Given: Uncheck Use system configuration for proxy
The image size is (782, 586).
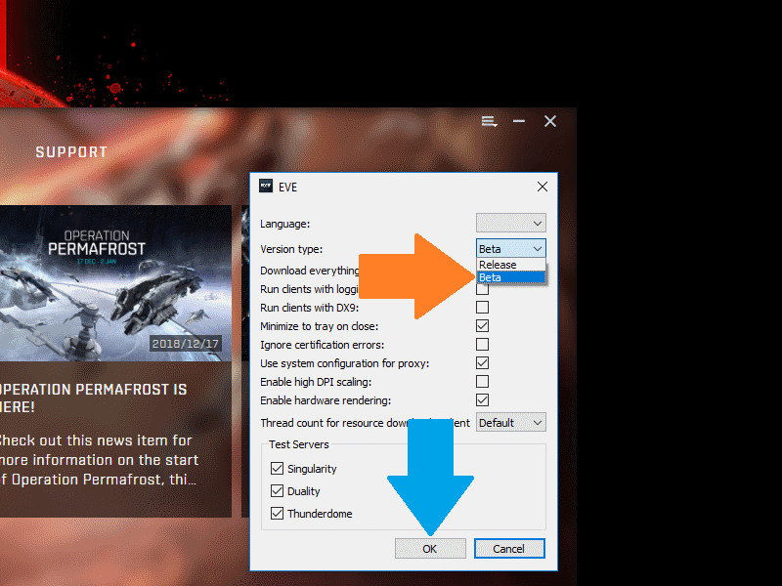Looking at the screenshot, I should (482, 362).
